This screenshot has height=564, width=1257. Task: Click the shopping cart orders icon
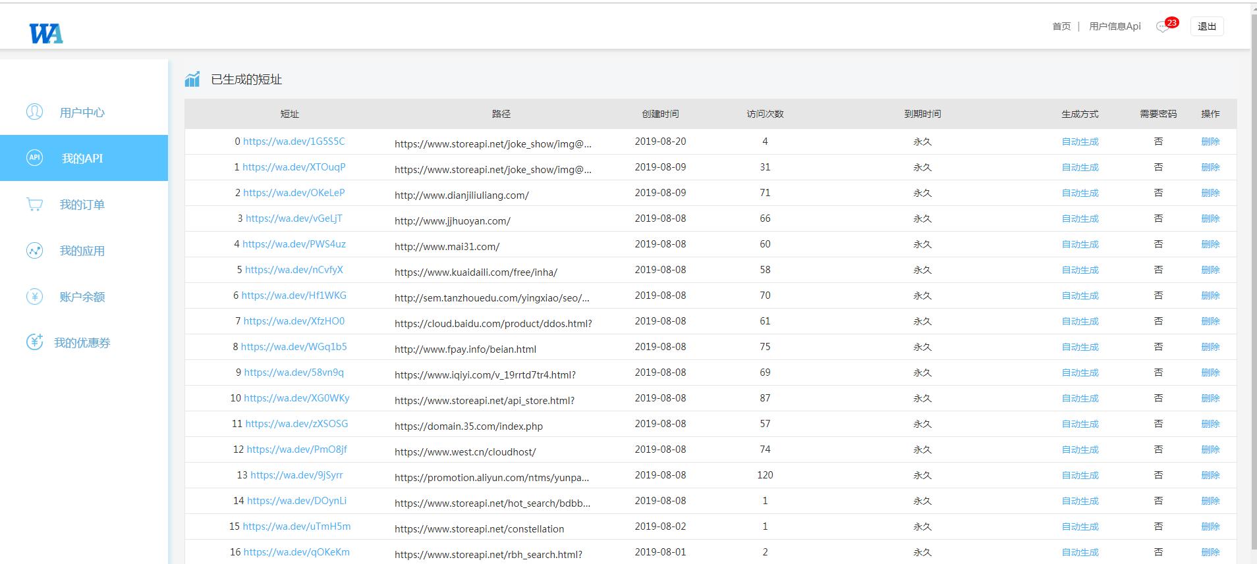click(34, 204)
